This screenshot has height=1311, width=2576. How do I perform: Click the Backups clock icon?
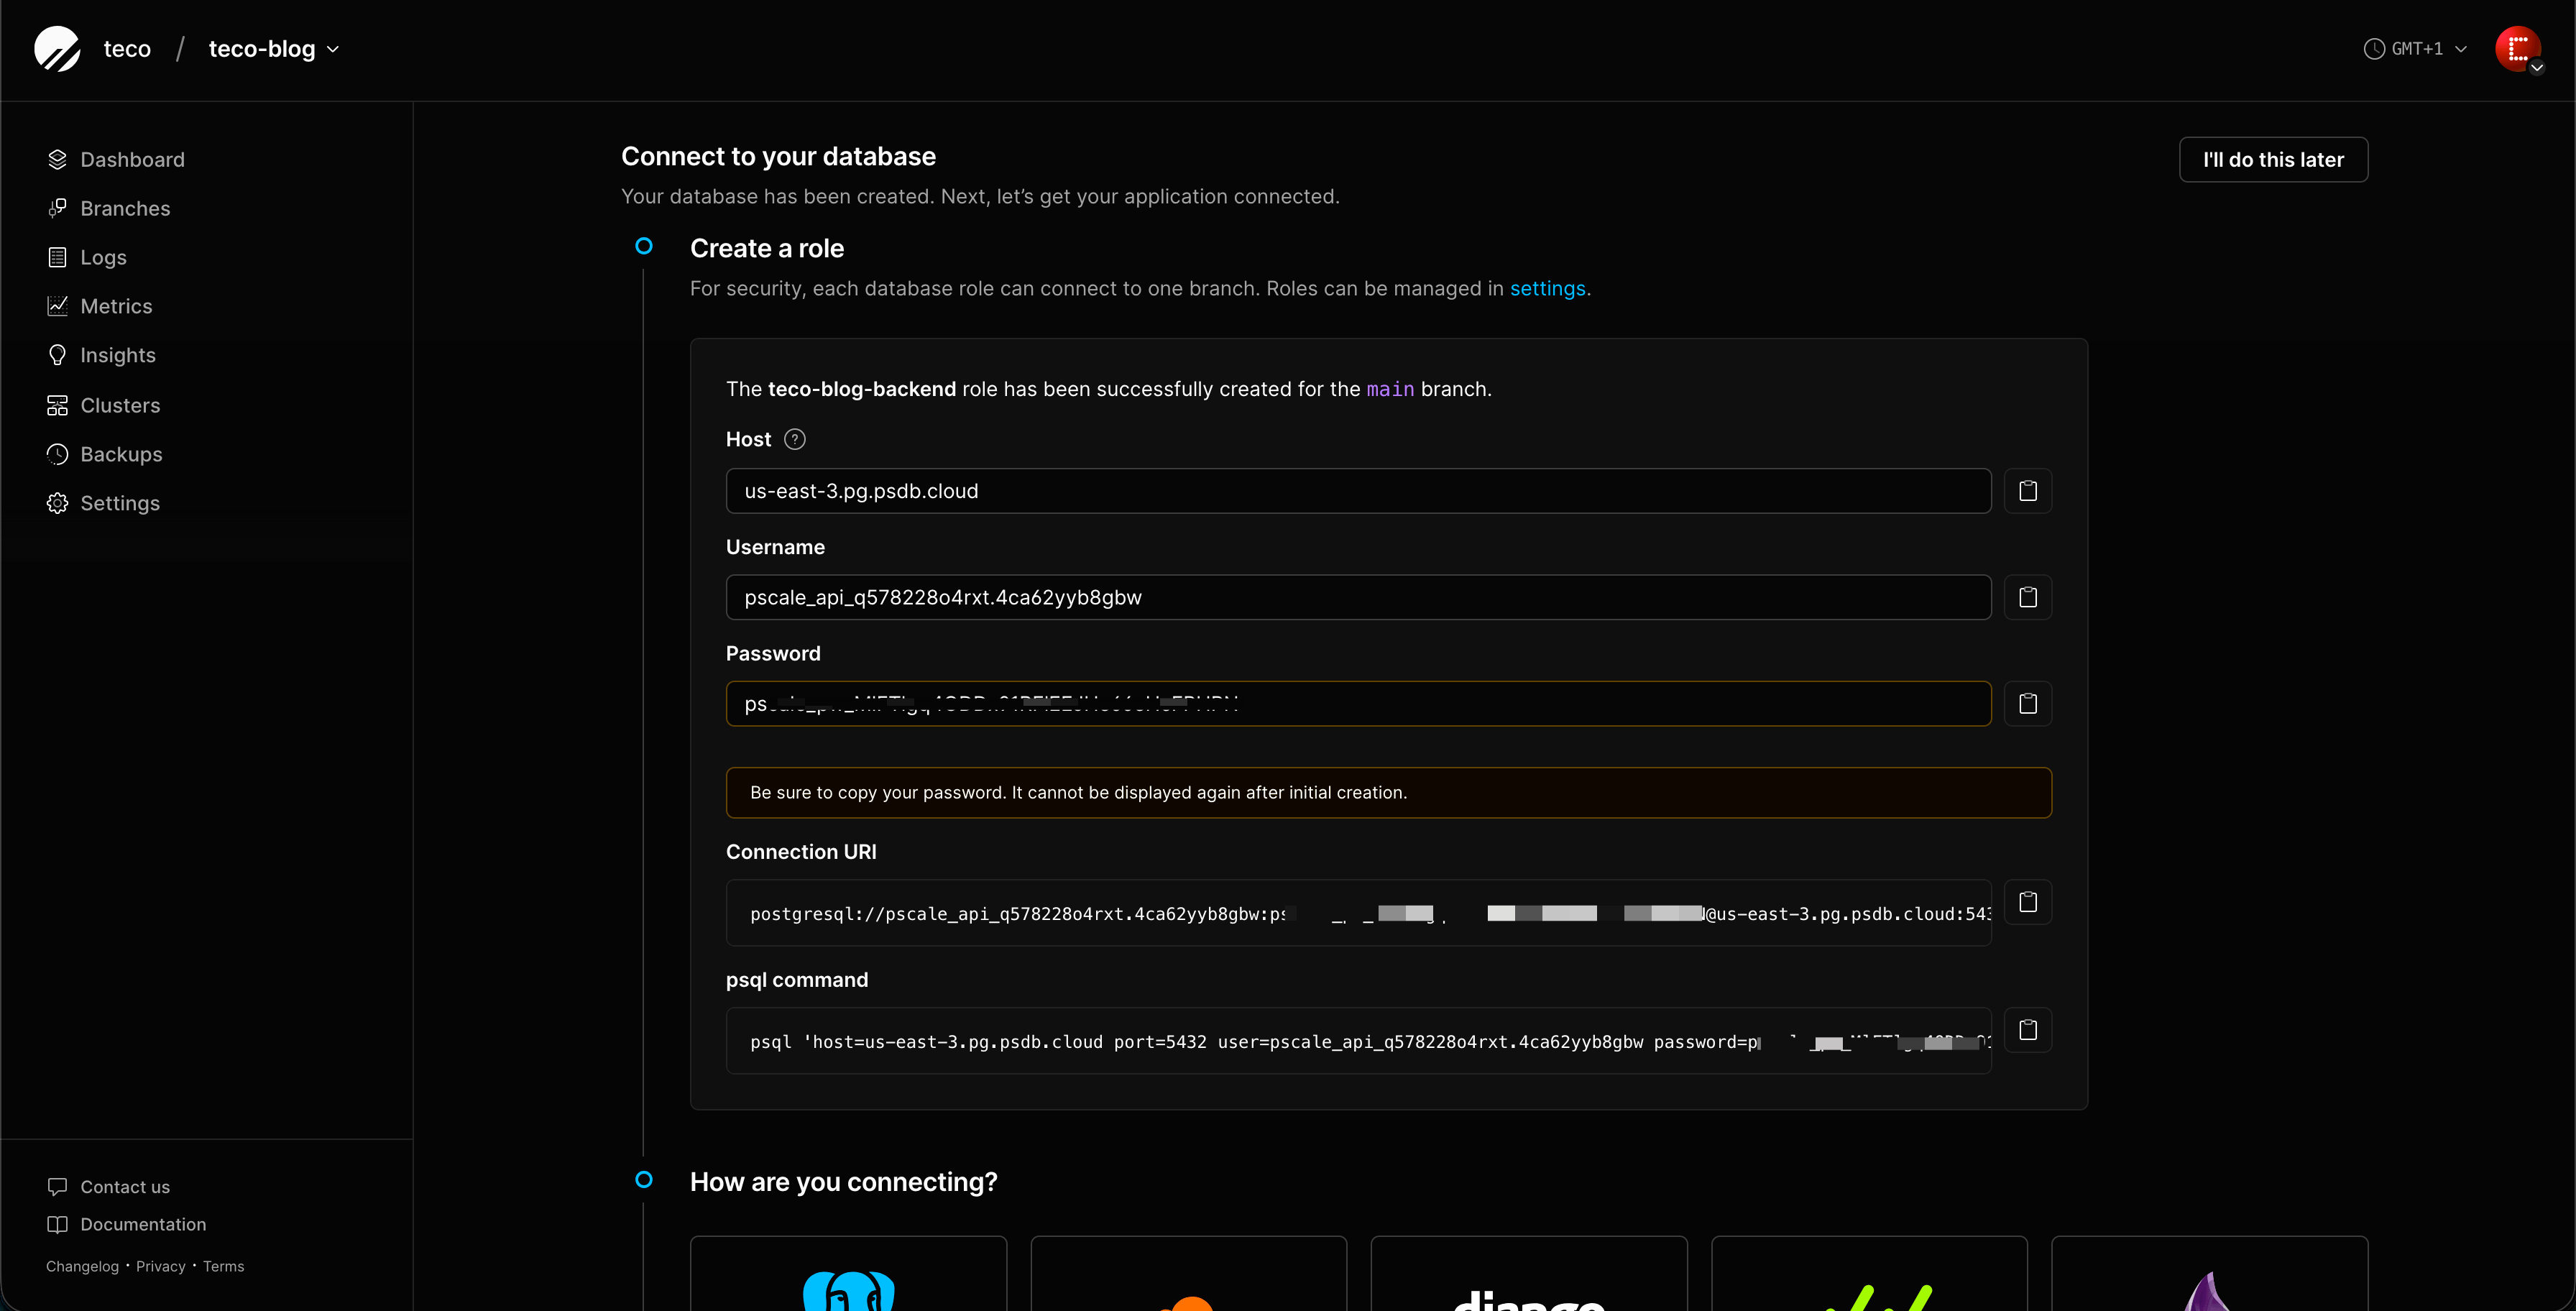click(57, 455)
